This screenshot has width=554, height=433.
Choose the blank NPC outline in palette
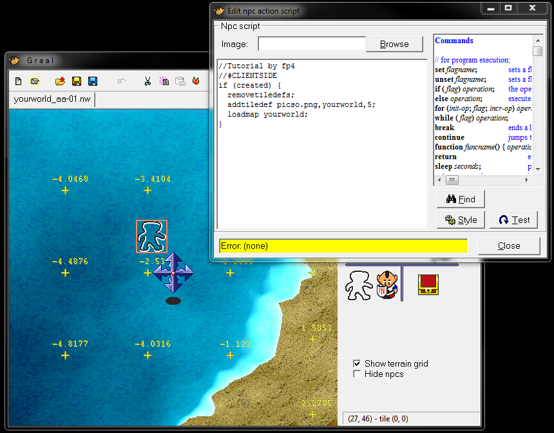(359, 285)
